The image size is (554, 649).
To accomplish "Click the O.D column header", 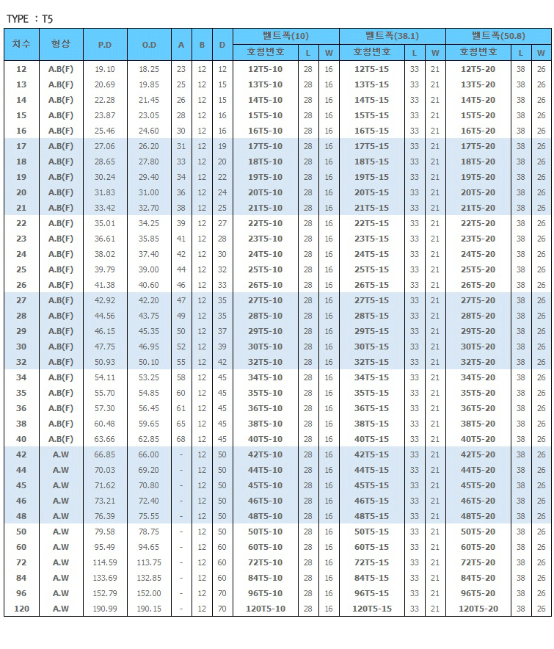I will pos(149,45).
